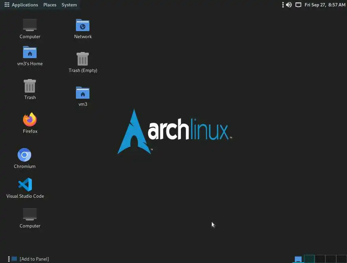Click the "Chromium" label text
347x263 pixels.
[24, 166]
